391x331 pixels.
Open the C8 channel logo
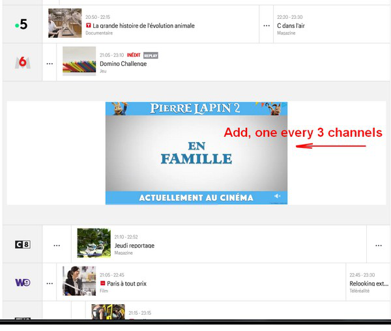pos(23,244)
